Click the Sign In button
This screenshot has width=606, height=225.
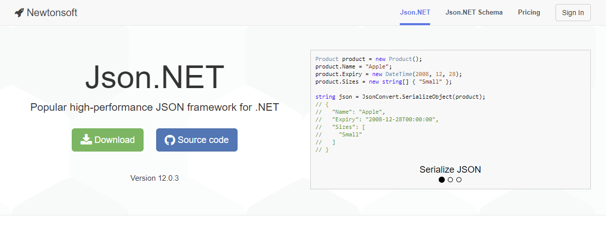pyautogui.click(x=573, y=13)
